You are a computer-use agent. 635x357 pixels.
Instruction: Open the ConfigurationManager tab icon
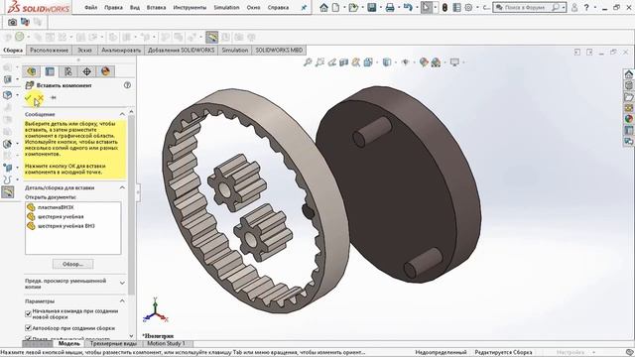68,71
